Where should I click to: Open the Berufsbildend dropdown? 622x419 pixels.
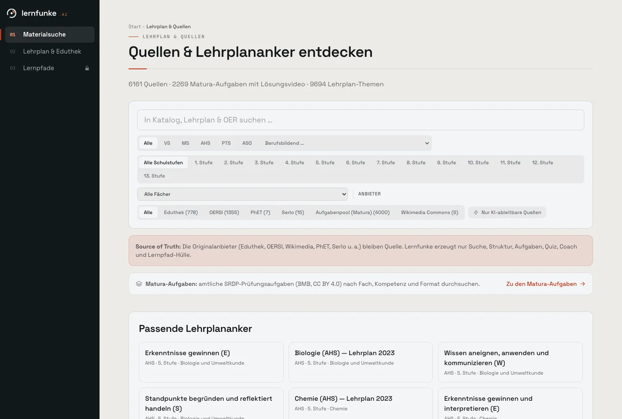click(x=346, y=143)
